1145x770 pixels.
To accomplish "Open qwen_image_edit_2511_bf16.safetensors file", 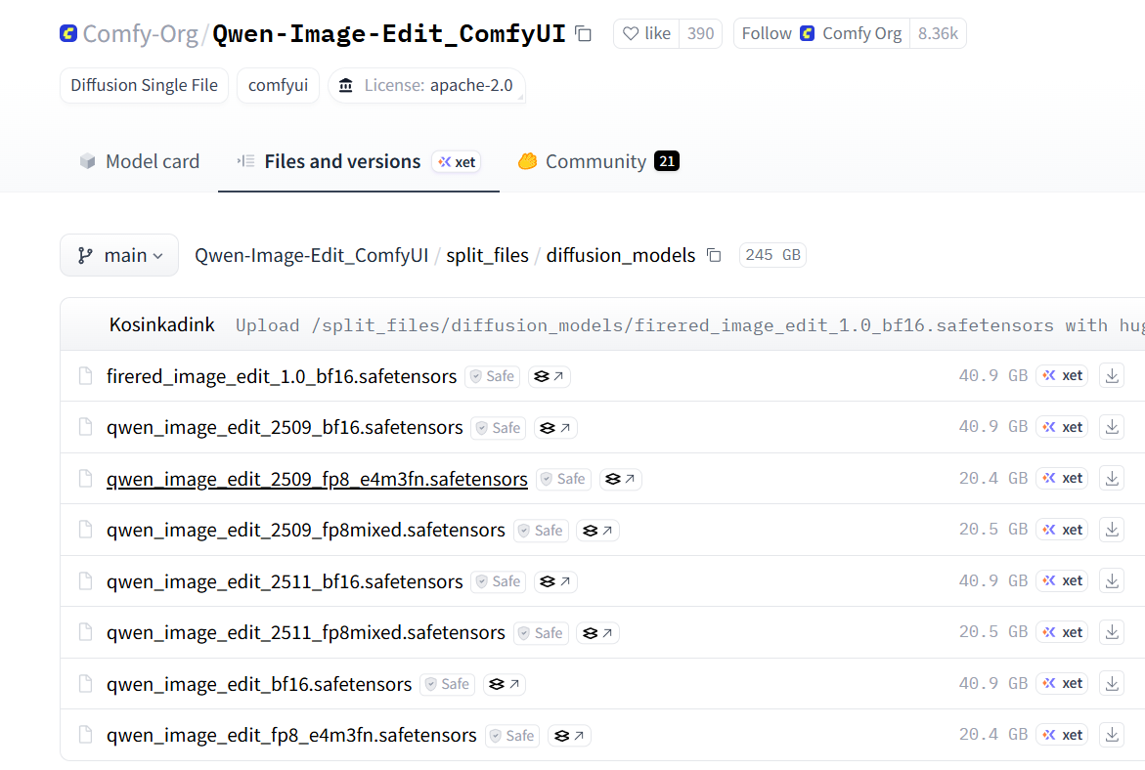I will (285, 581).
